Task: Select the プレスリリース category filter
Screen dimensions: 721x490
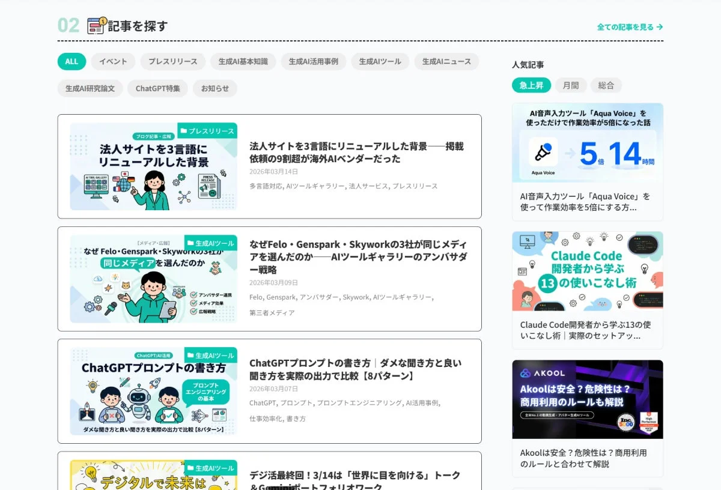Action: point(172,61)
